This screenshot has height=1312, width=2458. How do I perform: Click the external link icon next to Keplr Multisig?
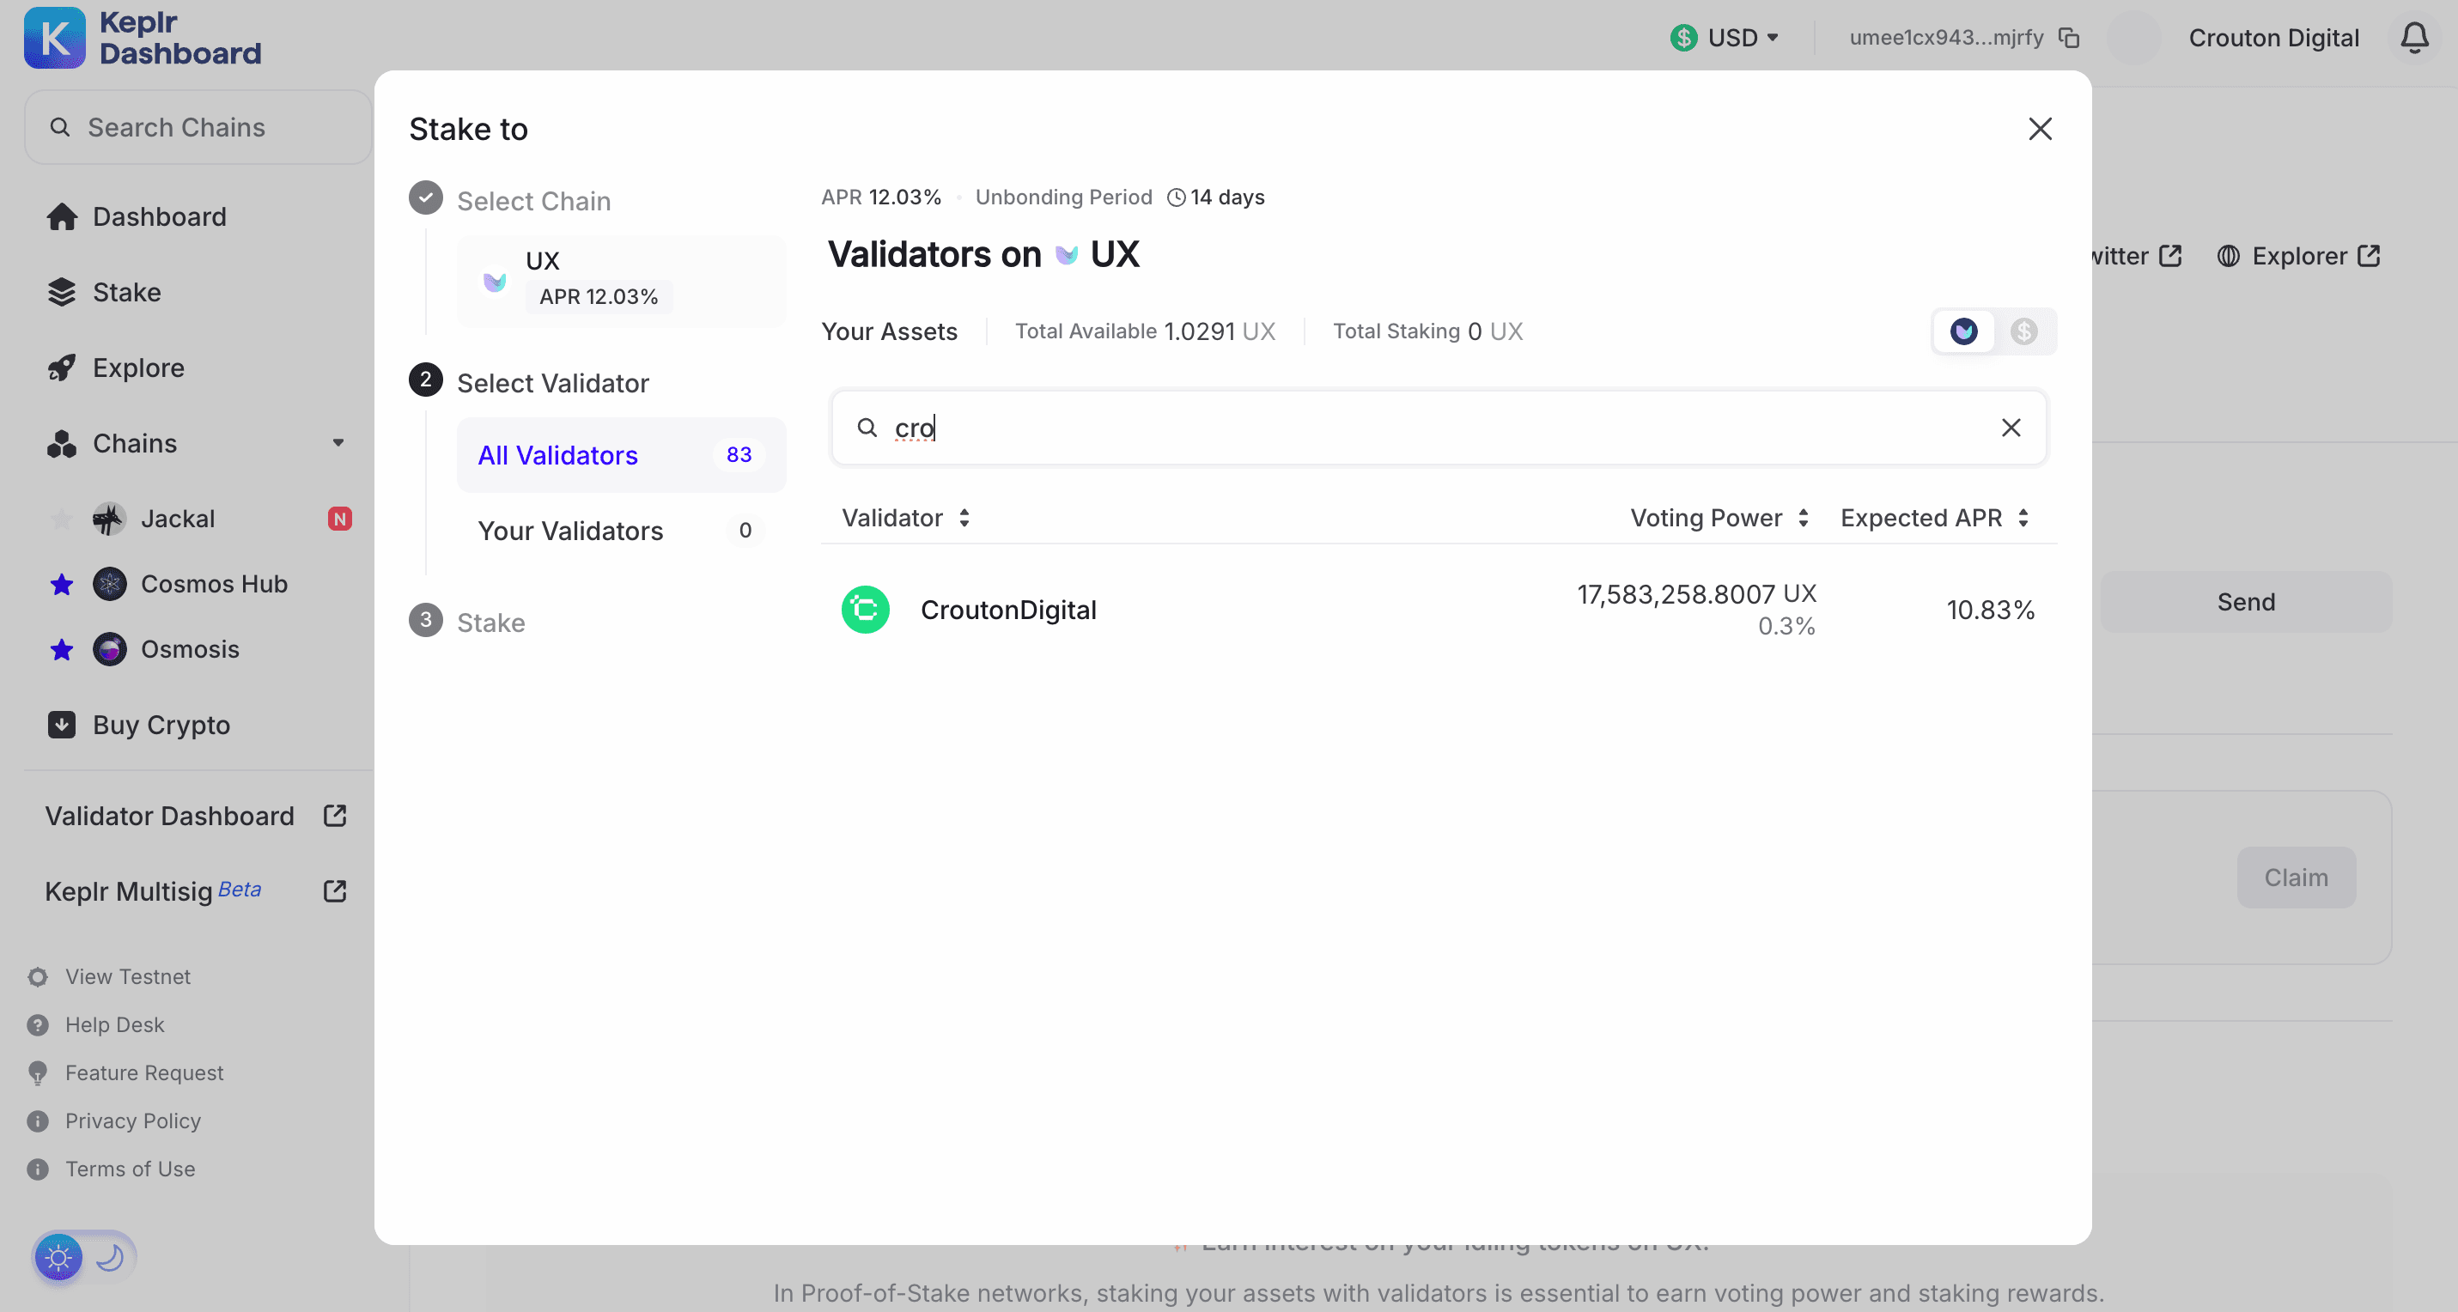pyautogui.click(x=335, y=890)
